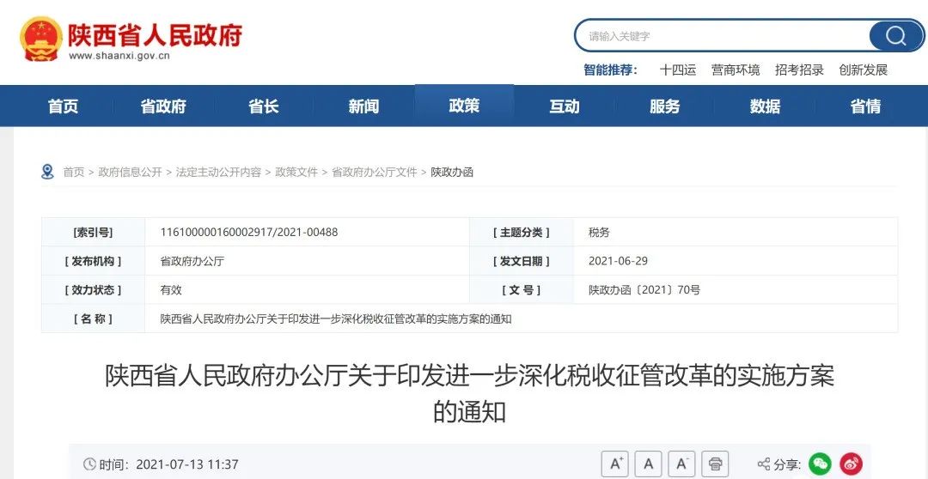Image resolution: width=928 pixels, height=479 pixels.
Task: Click the 创新发展 recommended link
Action: point(863,70)
